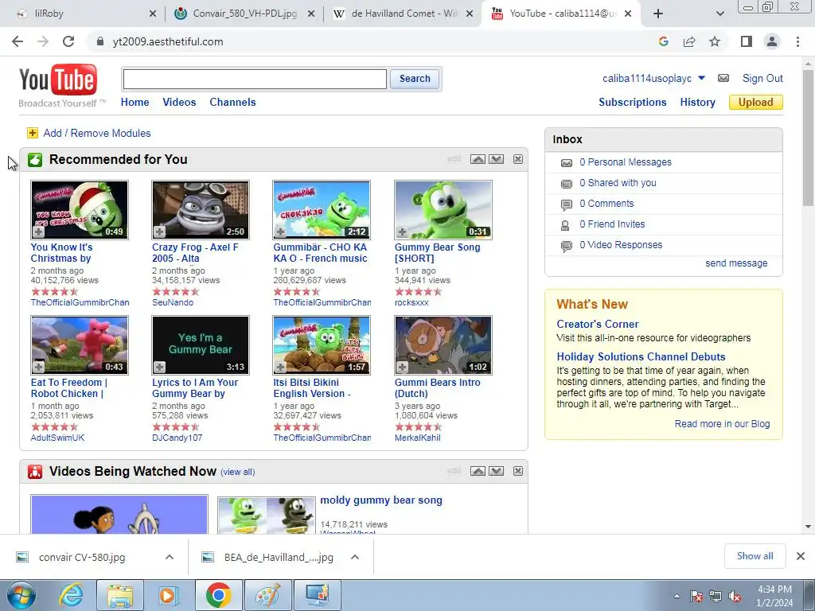The image size is (815, 611).
Task: Close the Recommended for You module
Action: click(518, 159)
